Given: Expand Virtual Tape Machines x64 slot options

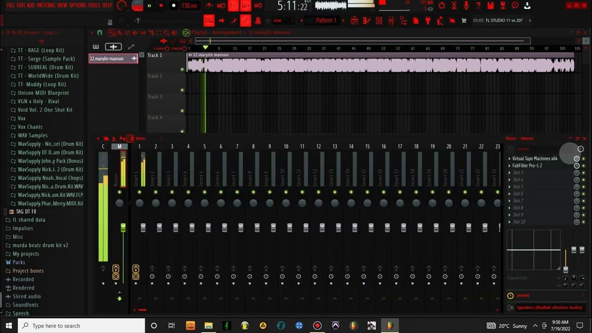Looking at the screenshot, I should pyautogui.click(x=510, y=159).
